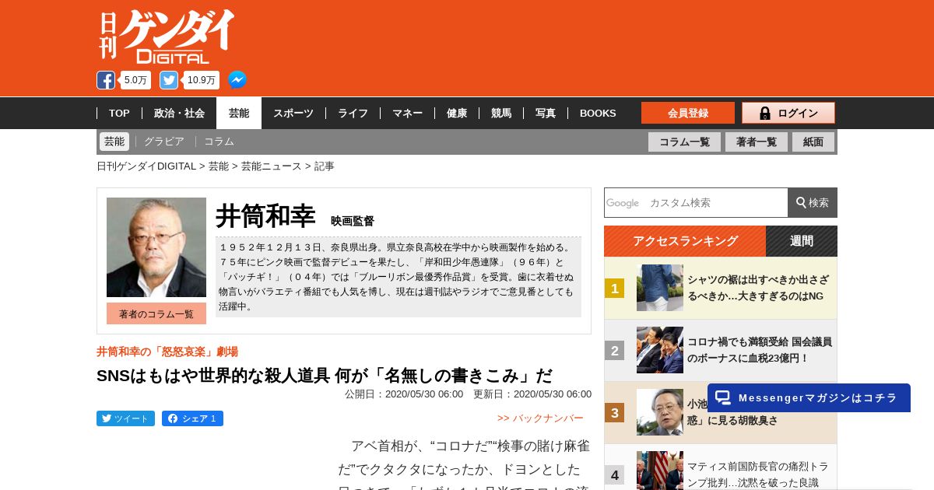Screen dimensions: 934x490
Task: Click thumbnail of ranking 2 article
Action: (660, 350)
